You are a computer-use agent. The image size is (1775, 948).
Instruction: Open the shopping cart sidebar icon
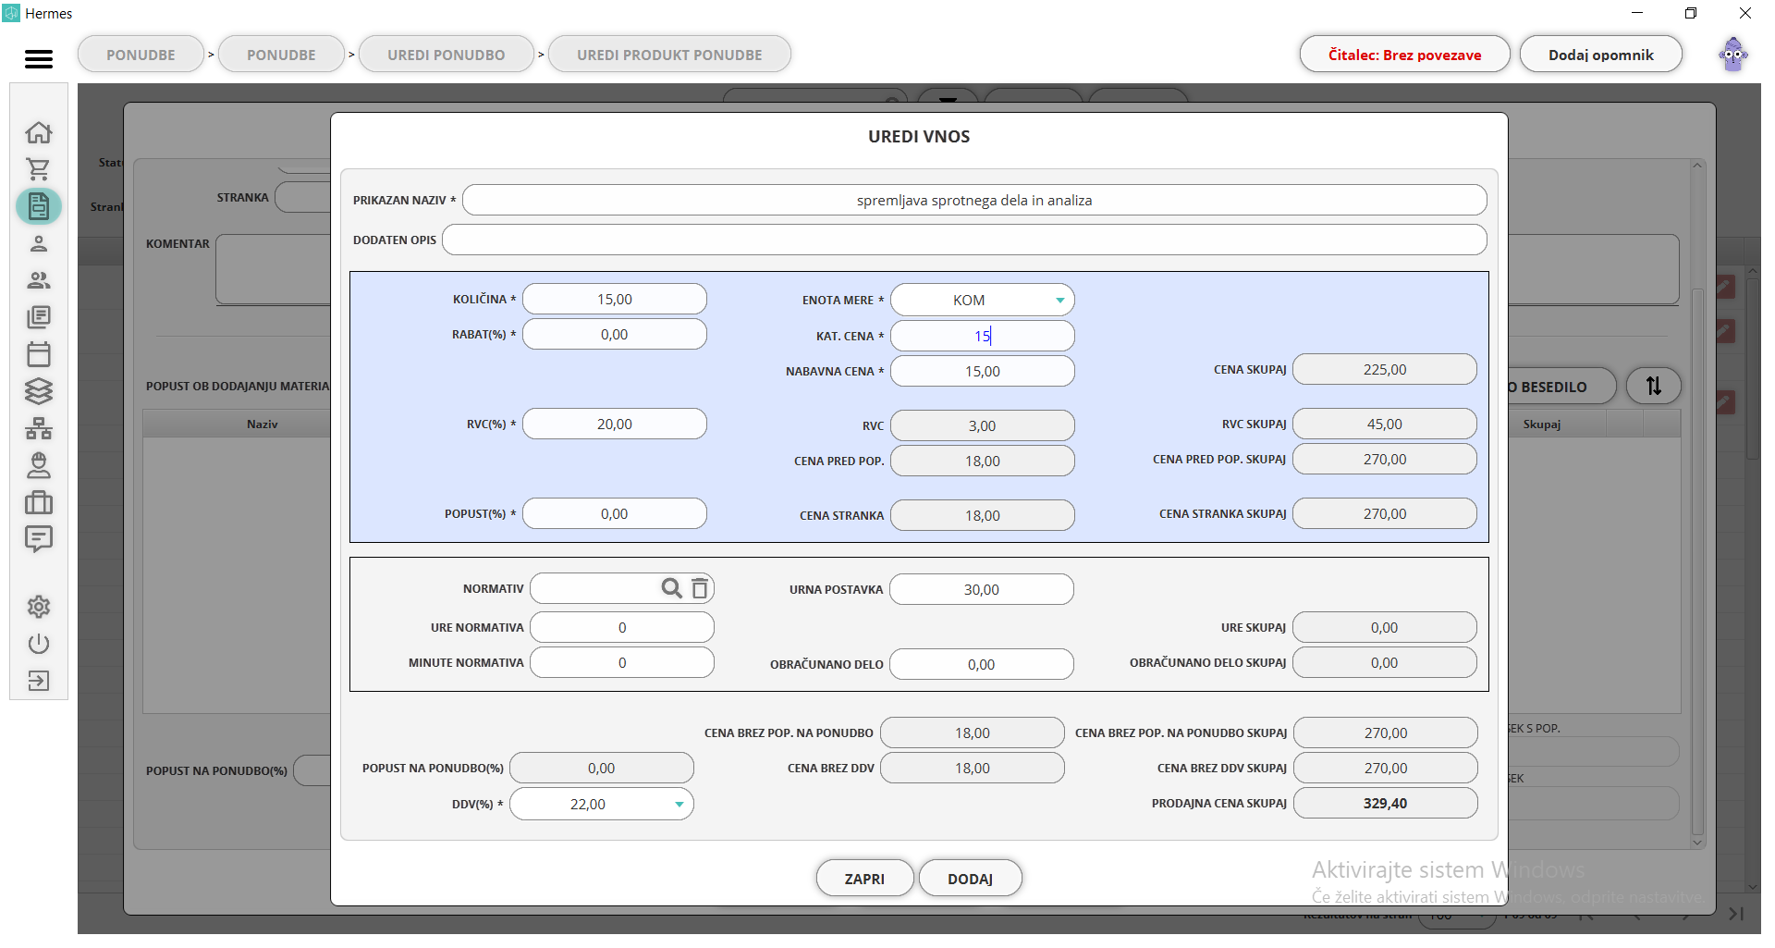tap(39, 169)
